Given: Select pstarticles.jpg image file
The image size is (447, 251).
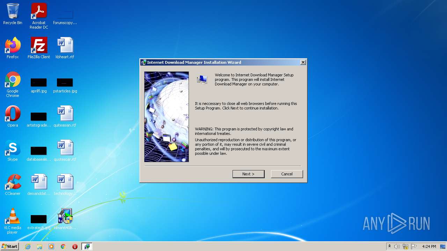Looking at the screenshot, I should tap(65, 85).
